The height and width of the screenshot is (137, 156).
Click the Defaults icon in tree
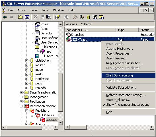(37, 33)
